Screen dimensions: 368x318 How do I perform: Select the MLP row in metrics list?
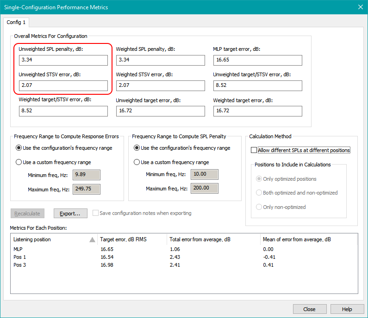click(x=184, y=249)
